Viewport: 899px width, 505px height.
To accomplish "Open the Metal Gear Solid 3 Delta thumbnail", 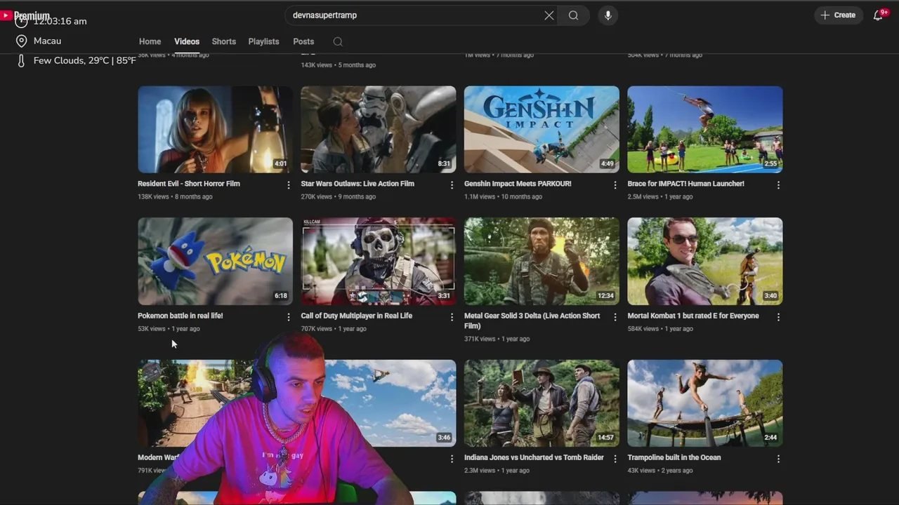I will coord(542,261).
